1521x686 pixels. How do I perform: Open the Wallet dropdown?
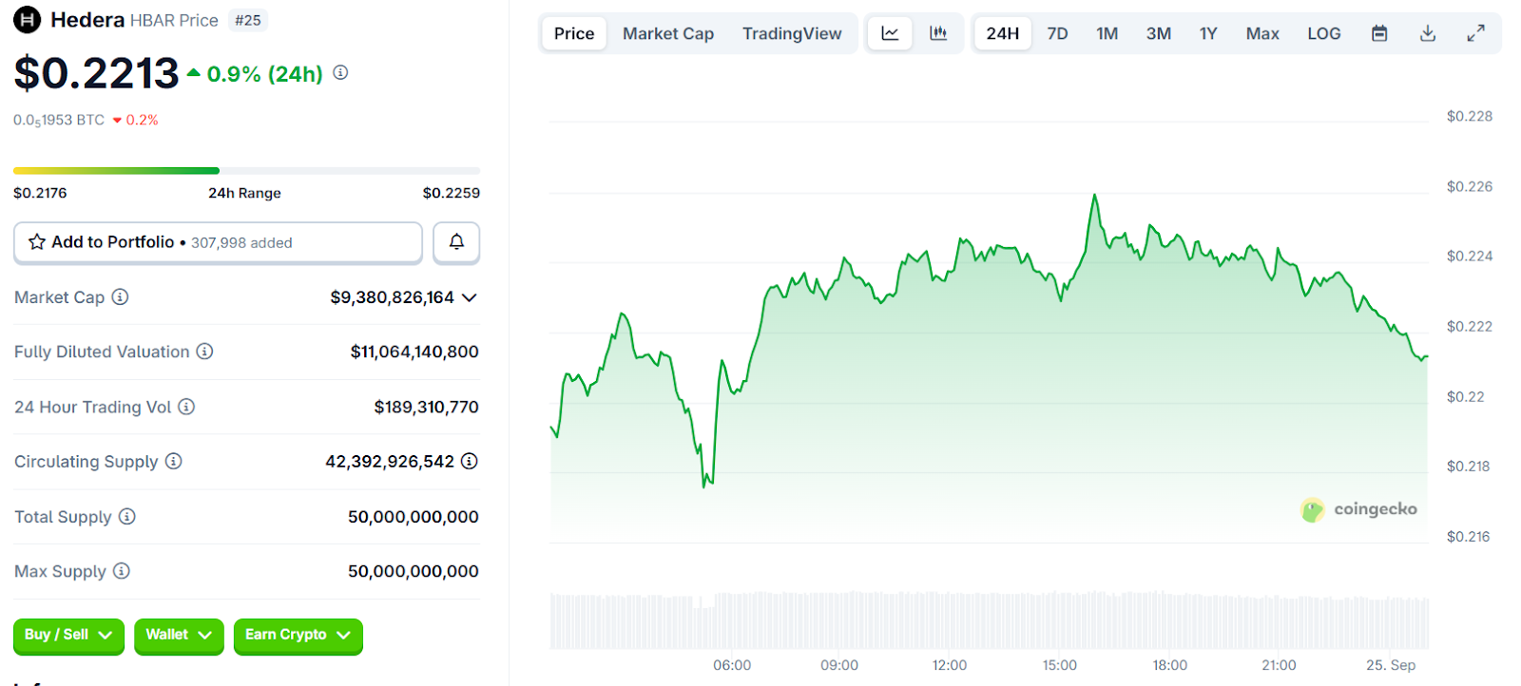[x=179, y=635]
